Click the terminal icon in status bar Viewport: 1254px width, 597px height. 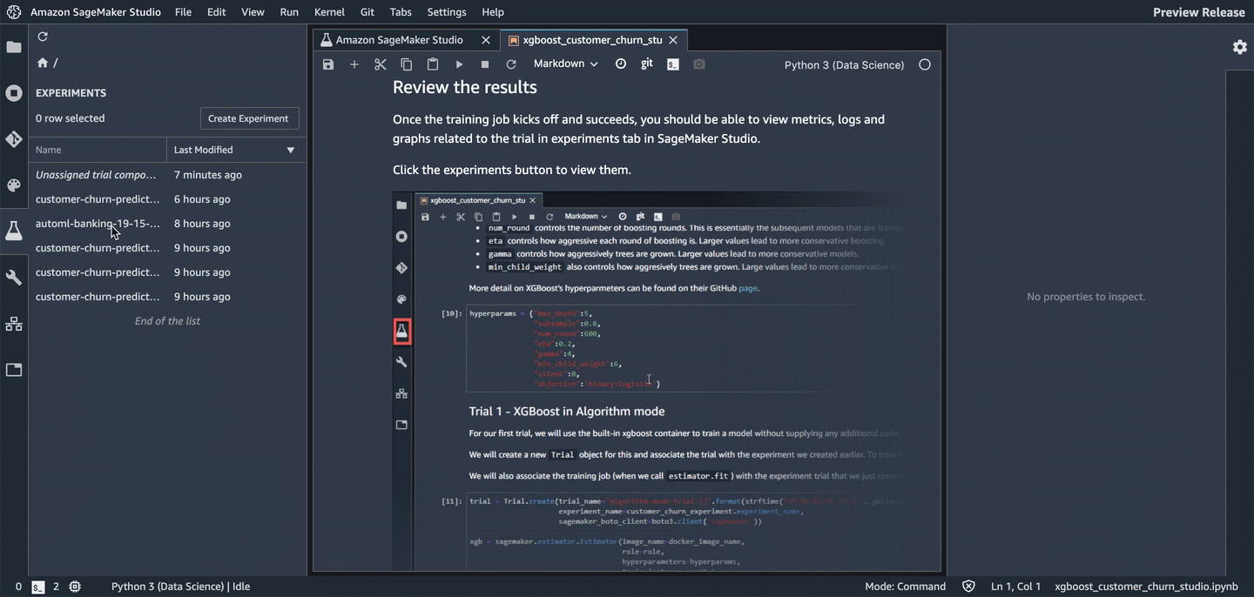tap(38, 587)
